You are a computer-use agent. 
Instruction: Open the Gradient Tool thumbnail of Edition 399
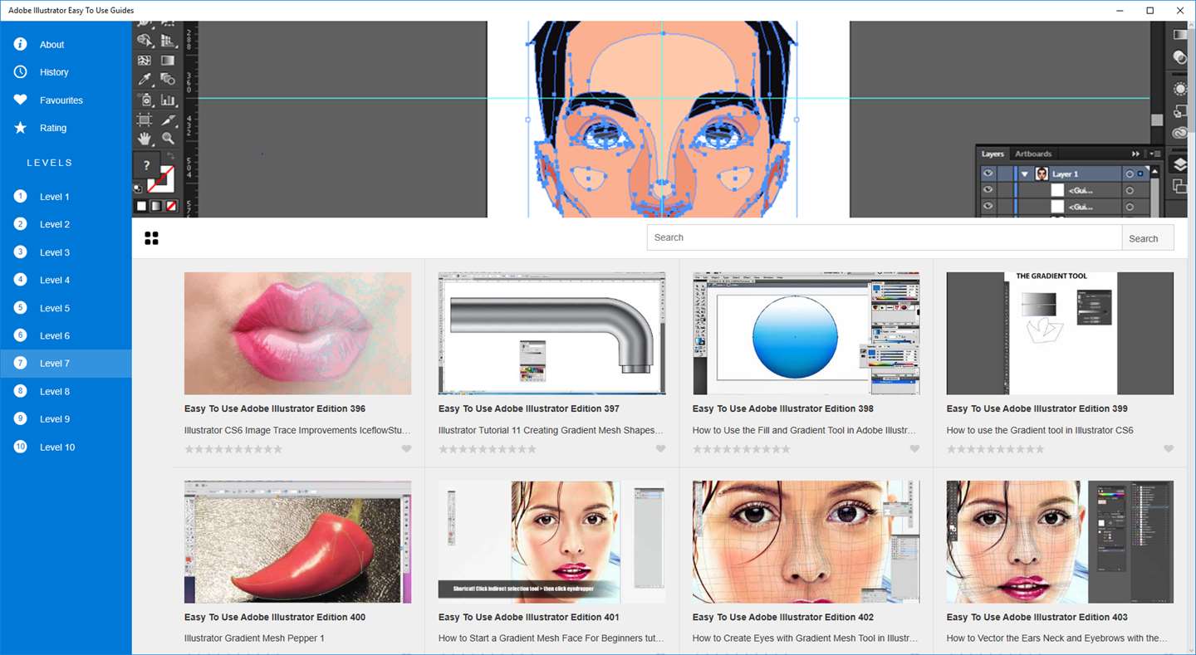click(x=1060, y=333)
